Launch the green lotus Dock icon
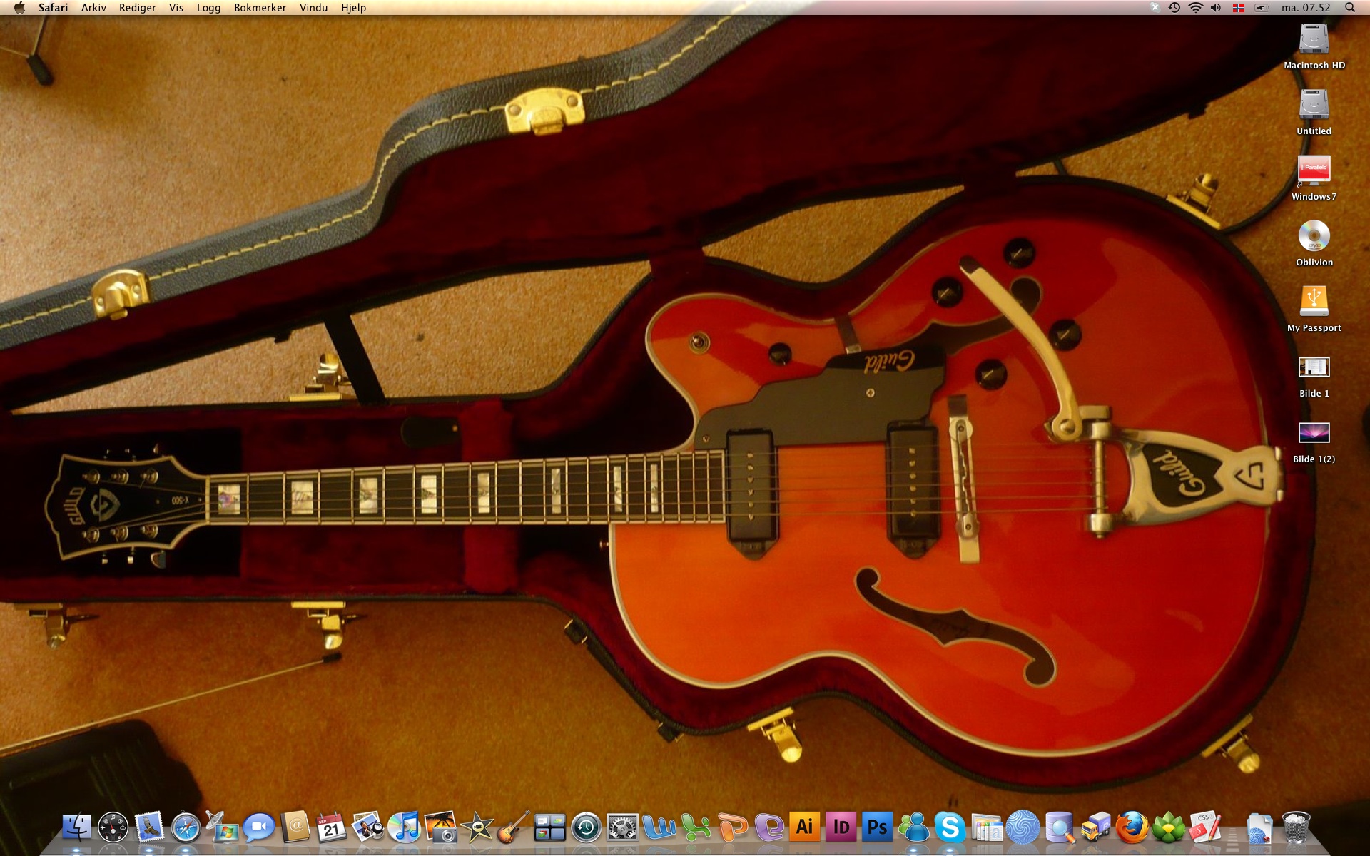Viewport: 1370px width, 856px height. (x=1168, y=827)
